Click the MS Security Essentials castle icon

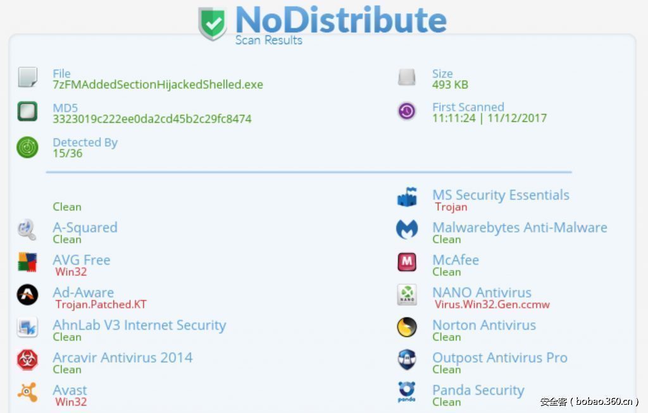pyautogui.click(x=407, y=197)
